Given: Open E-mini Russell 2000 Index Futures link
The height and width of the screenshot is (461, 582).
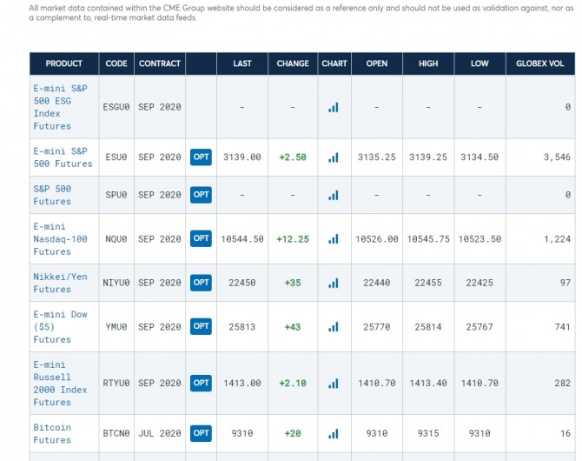Looking at the screenshot, I should coord(60,384).
